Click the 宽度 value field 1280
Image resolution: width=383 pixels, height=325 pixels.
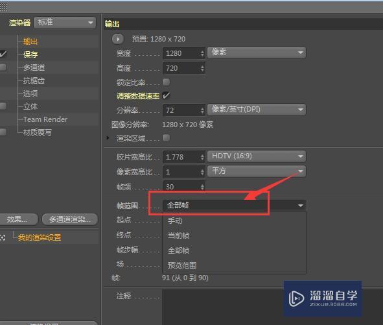point(181,53)
